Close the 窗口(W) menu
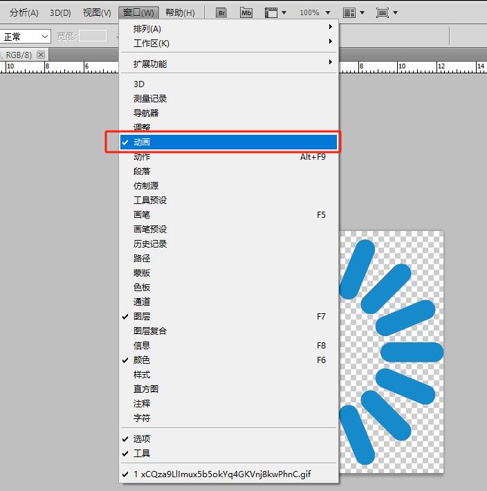The width and height of the screenshot is (487, 491). tap(138, 13)
